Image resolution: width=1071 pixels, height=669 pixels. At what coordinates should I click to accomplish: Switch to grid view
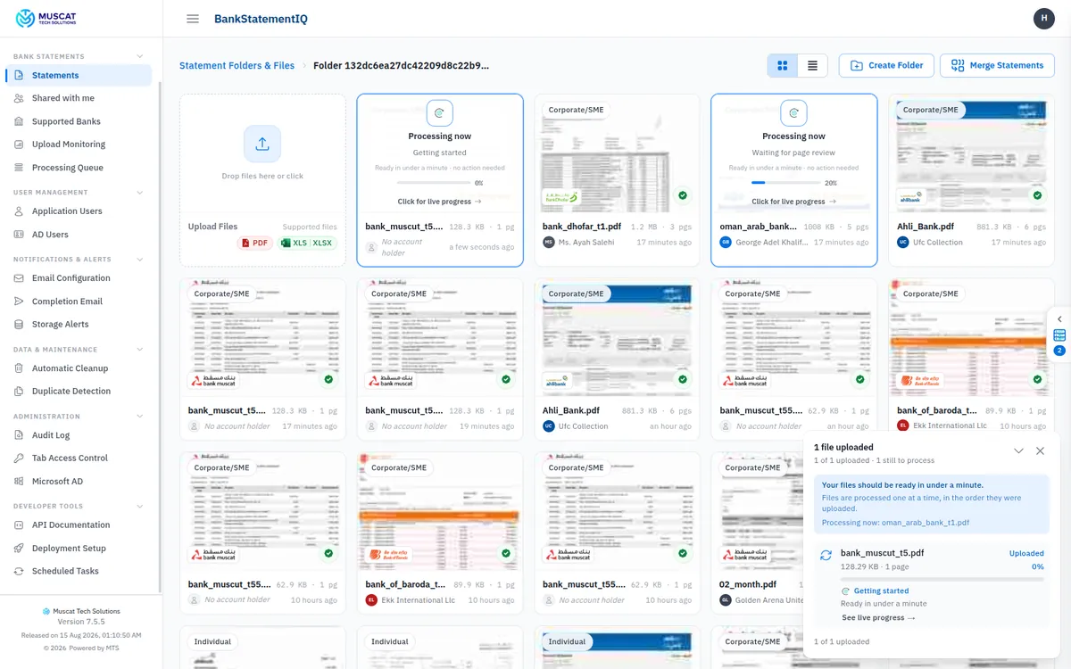click(783, 65)
